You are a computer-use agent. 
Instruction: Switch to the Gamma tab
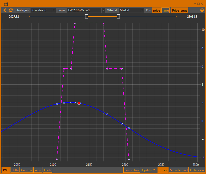coord(26,170)
